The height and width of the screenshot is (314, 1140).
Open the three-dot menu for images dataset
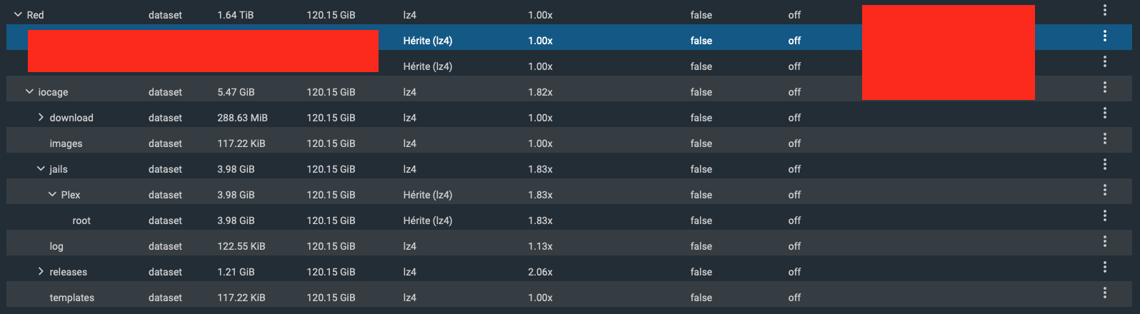click(1104, 138)
